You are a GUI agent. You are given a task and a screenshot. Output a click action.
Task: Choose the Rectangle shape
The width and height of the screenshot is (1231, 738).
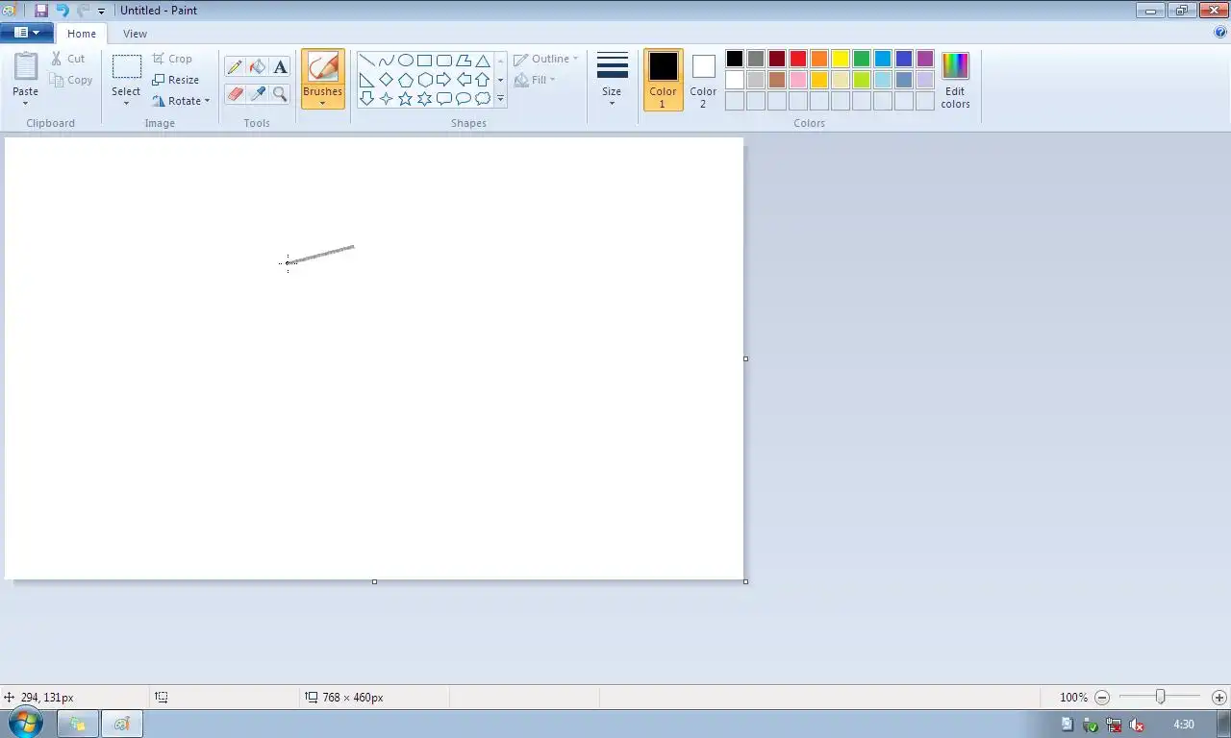pyautogui.click(x=425, y=61)
